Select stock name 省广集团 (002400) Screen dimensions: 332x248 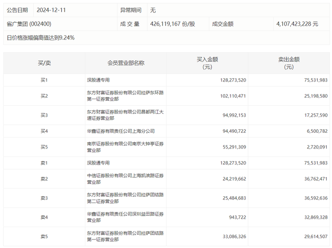click(29, 24)
